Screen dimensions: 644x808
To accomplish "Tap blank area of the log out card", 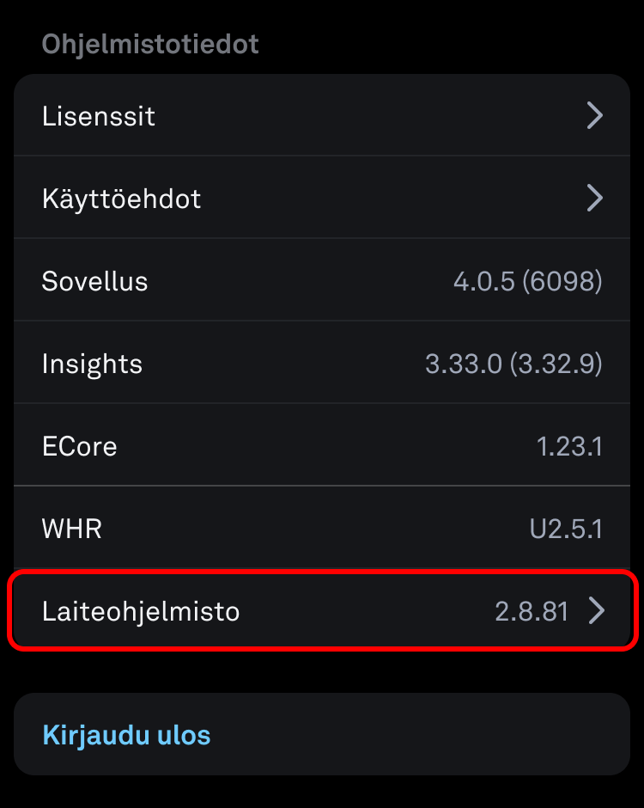I will point(429,736).
